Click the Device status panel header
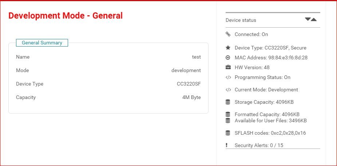 point(241,20)
